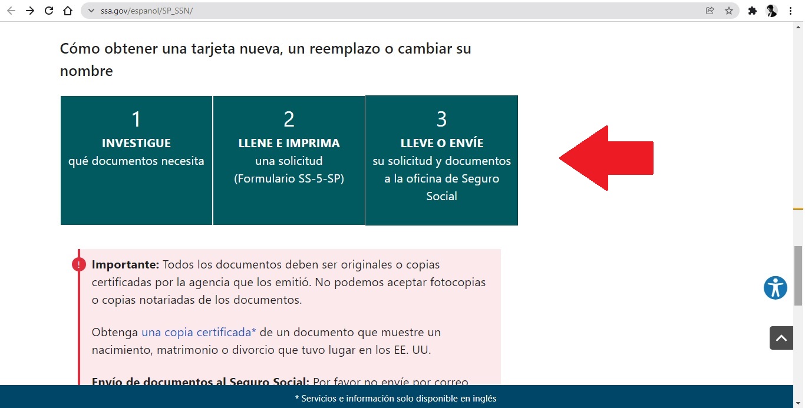Image resolution: width=805 pixels, height=408 pixels.
Task: Bookmark this page with star icon
Action: click(728, 11)
